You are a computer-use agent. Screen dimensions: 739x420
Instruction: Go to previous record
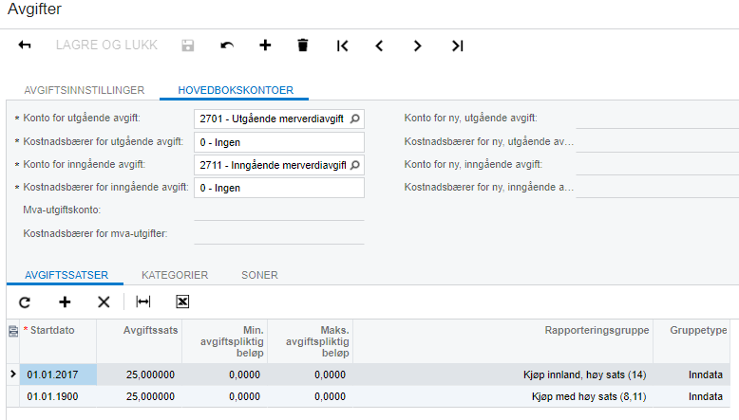click(379, 46)
